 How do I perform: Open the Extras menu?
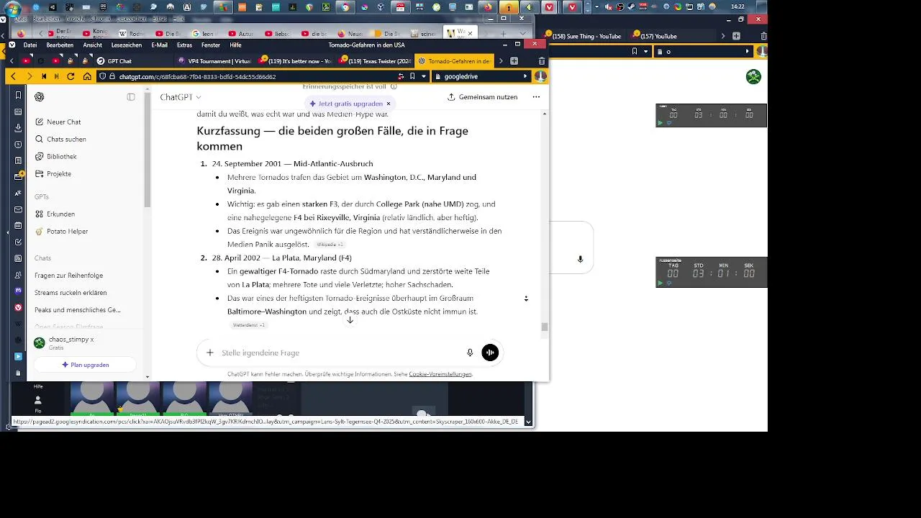click(x=184, y=45)
